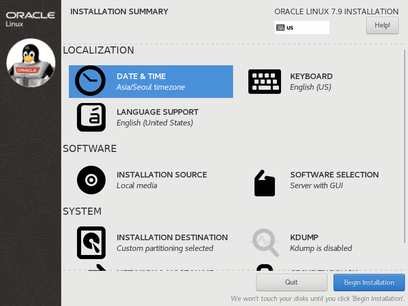
Task: Click 'Asia/Seoul timezone' status text
Action: point(150,87)
